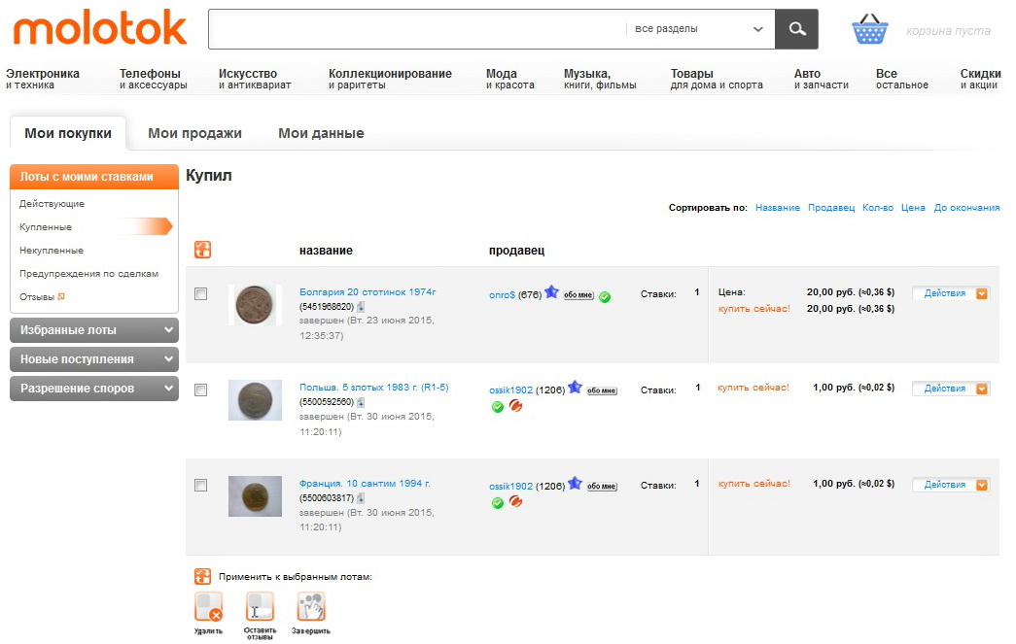Viewport: 1016px width, 644px height.
Task: Tick checkbox for Франция 10 сантим lot
Action: tap(201, 486)
